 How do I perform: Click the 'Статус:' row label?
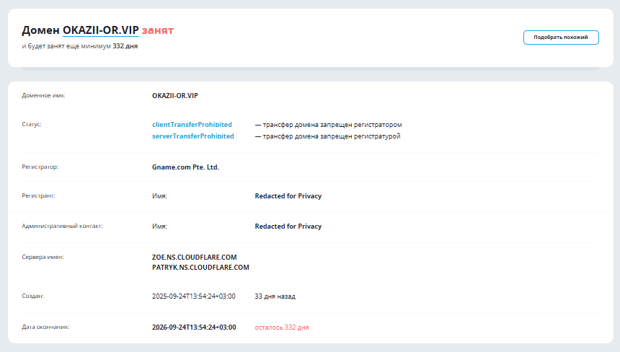32,124
